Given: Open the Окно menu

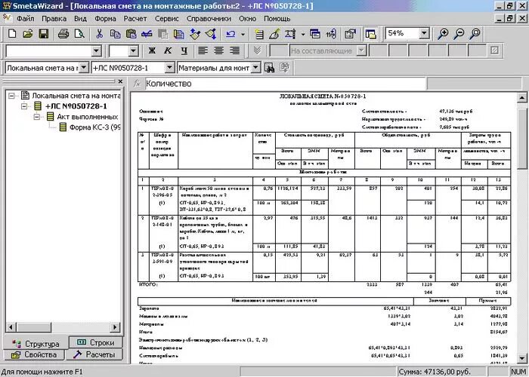Looking at the screenshot, I should (248, 19).
